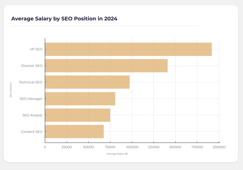The image size is (243, 170).
Task: Select the 'Director SEO' axis label
Action: pyautogui.click(x=32, y=66)
